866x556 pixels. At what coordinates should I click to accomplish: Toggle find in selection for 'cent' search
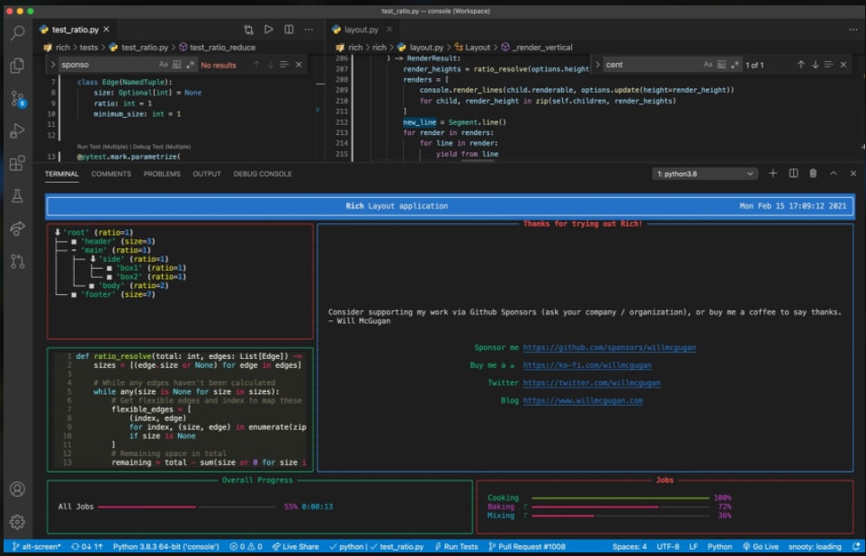[828, 65]
